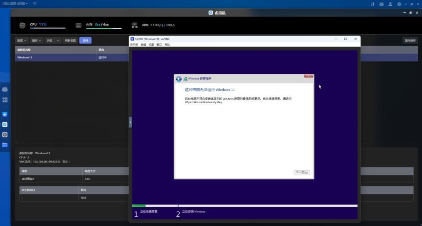
Task: Click the 下一页 next button in Setup
Action: tap(302, 172)
